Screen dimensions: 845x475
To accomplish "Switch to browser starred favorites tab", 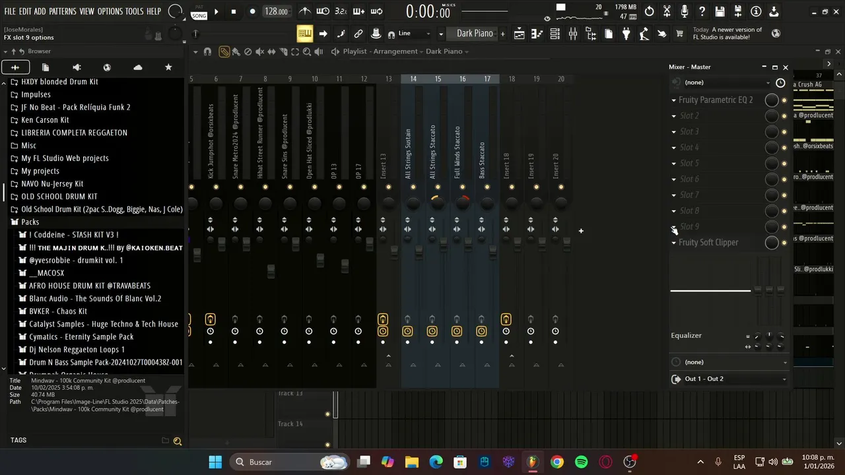I will (168, 67).
